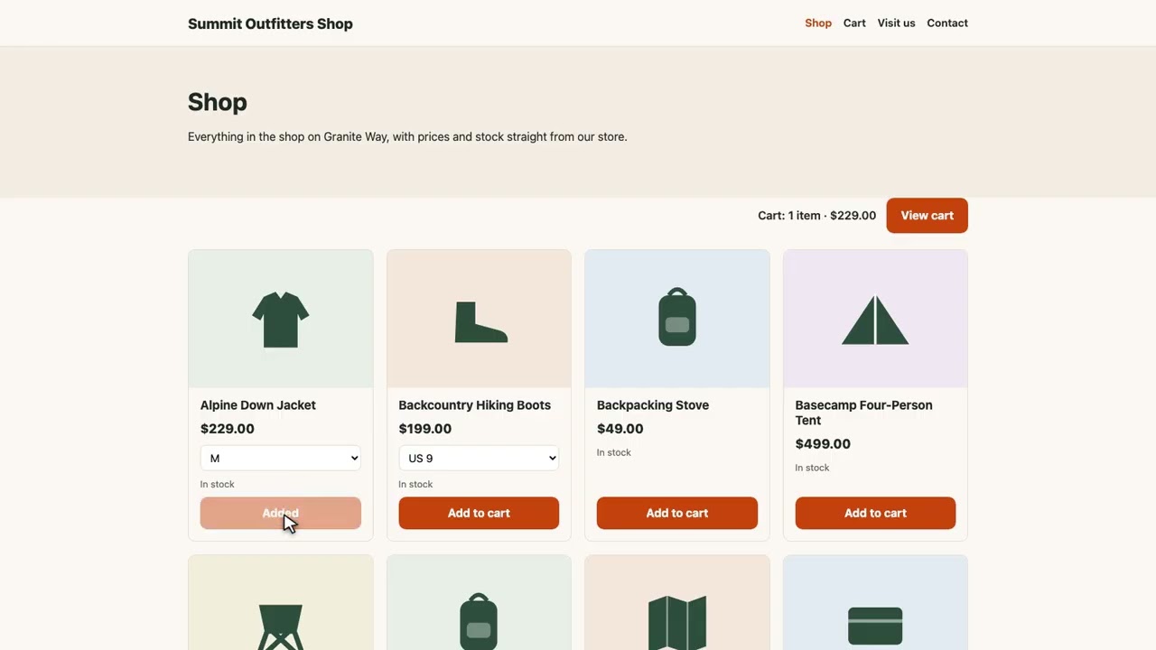This screenshot has width=1156, height=650.
Task: Add Basecamp Four-Person Tent to cart
Action: click(x=875, y=513)
